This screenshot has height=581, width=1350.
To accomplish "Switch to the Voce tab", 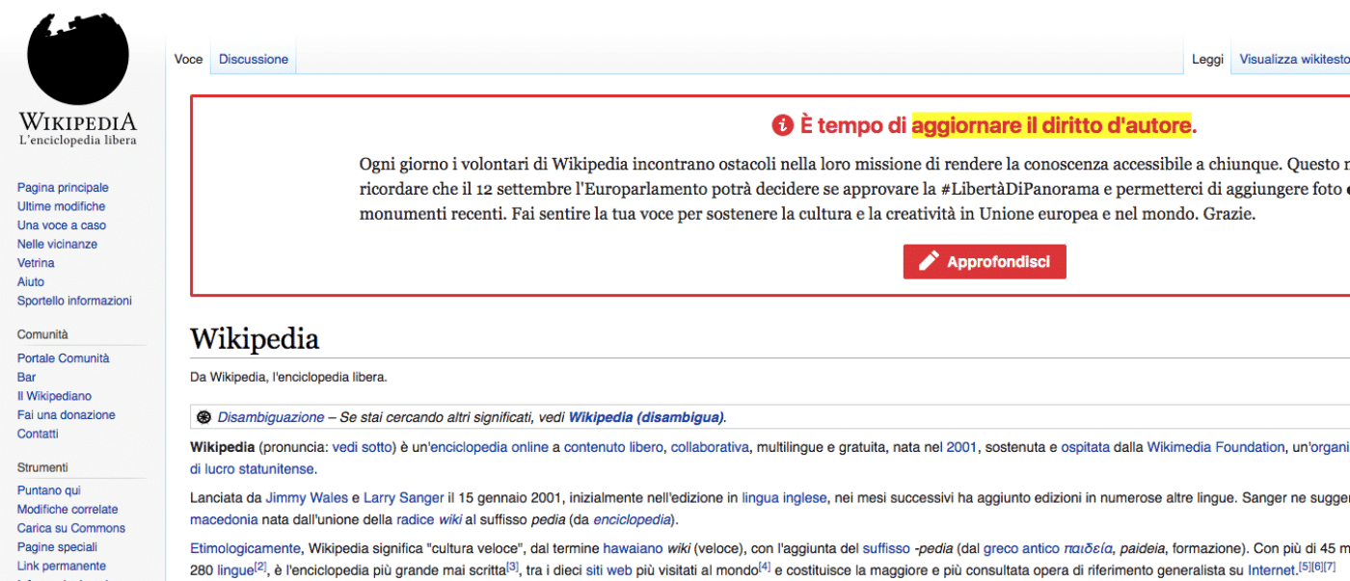I will pyautogui.click(x=188, y=60).
